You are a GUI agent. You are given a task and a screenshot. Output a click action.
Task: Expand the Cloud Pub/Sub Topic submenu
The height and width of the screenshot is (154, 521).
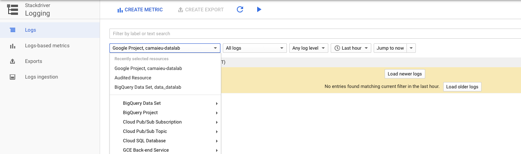coord(165,131)
